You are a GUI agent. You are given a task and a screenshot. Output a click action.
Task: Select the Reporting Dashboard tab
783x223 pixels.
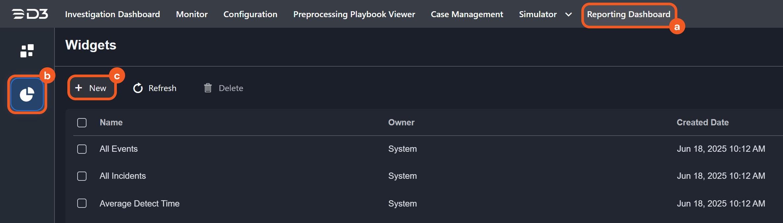point(629,14)
